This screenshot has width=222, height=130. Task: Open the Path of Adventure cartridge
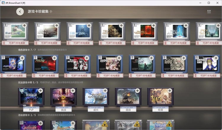pos(96,97)
